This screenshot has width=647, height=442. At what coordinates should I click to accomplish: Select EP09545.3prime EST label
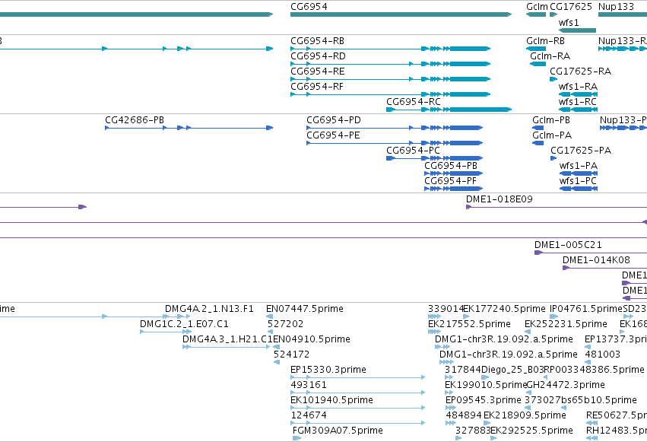pos(484,401)
